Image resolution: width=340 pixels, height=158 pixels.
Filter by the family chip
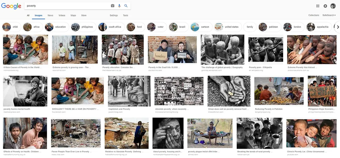(x=250, y=27)
